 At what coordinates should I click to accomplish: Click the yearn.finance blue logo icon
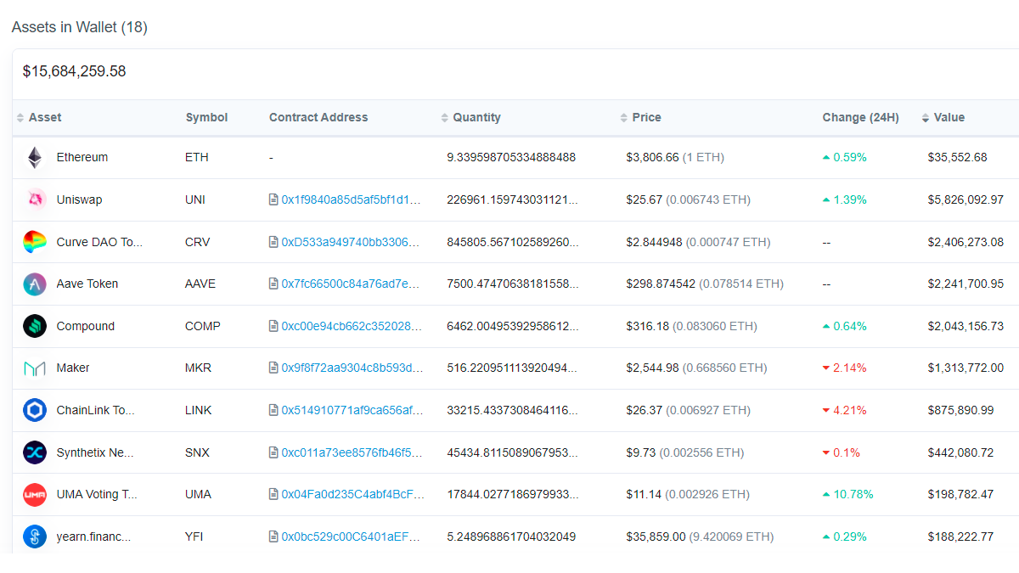(x=35, y=536)
